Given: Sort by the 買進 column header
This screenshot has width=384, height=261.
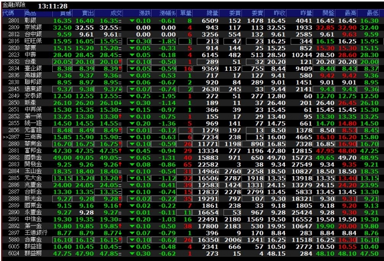Looking at the screenshot, I should pos(66,13).
